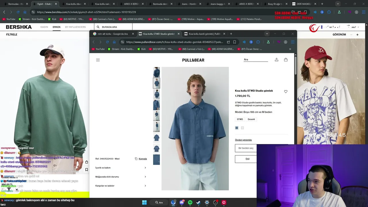Image resolution: width=368 pixels, height=207 pixels.
Task: Reload the Bershka page in back window
Action: pyautogui.click(x=18, y=12)
